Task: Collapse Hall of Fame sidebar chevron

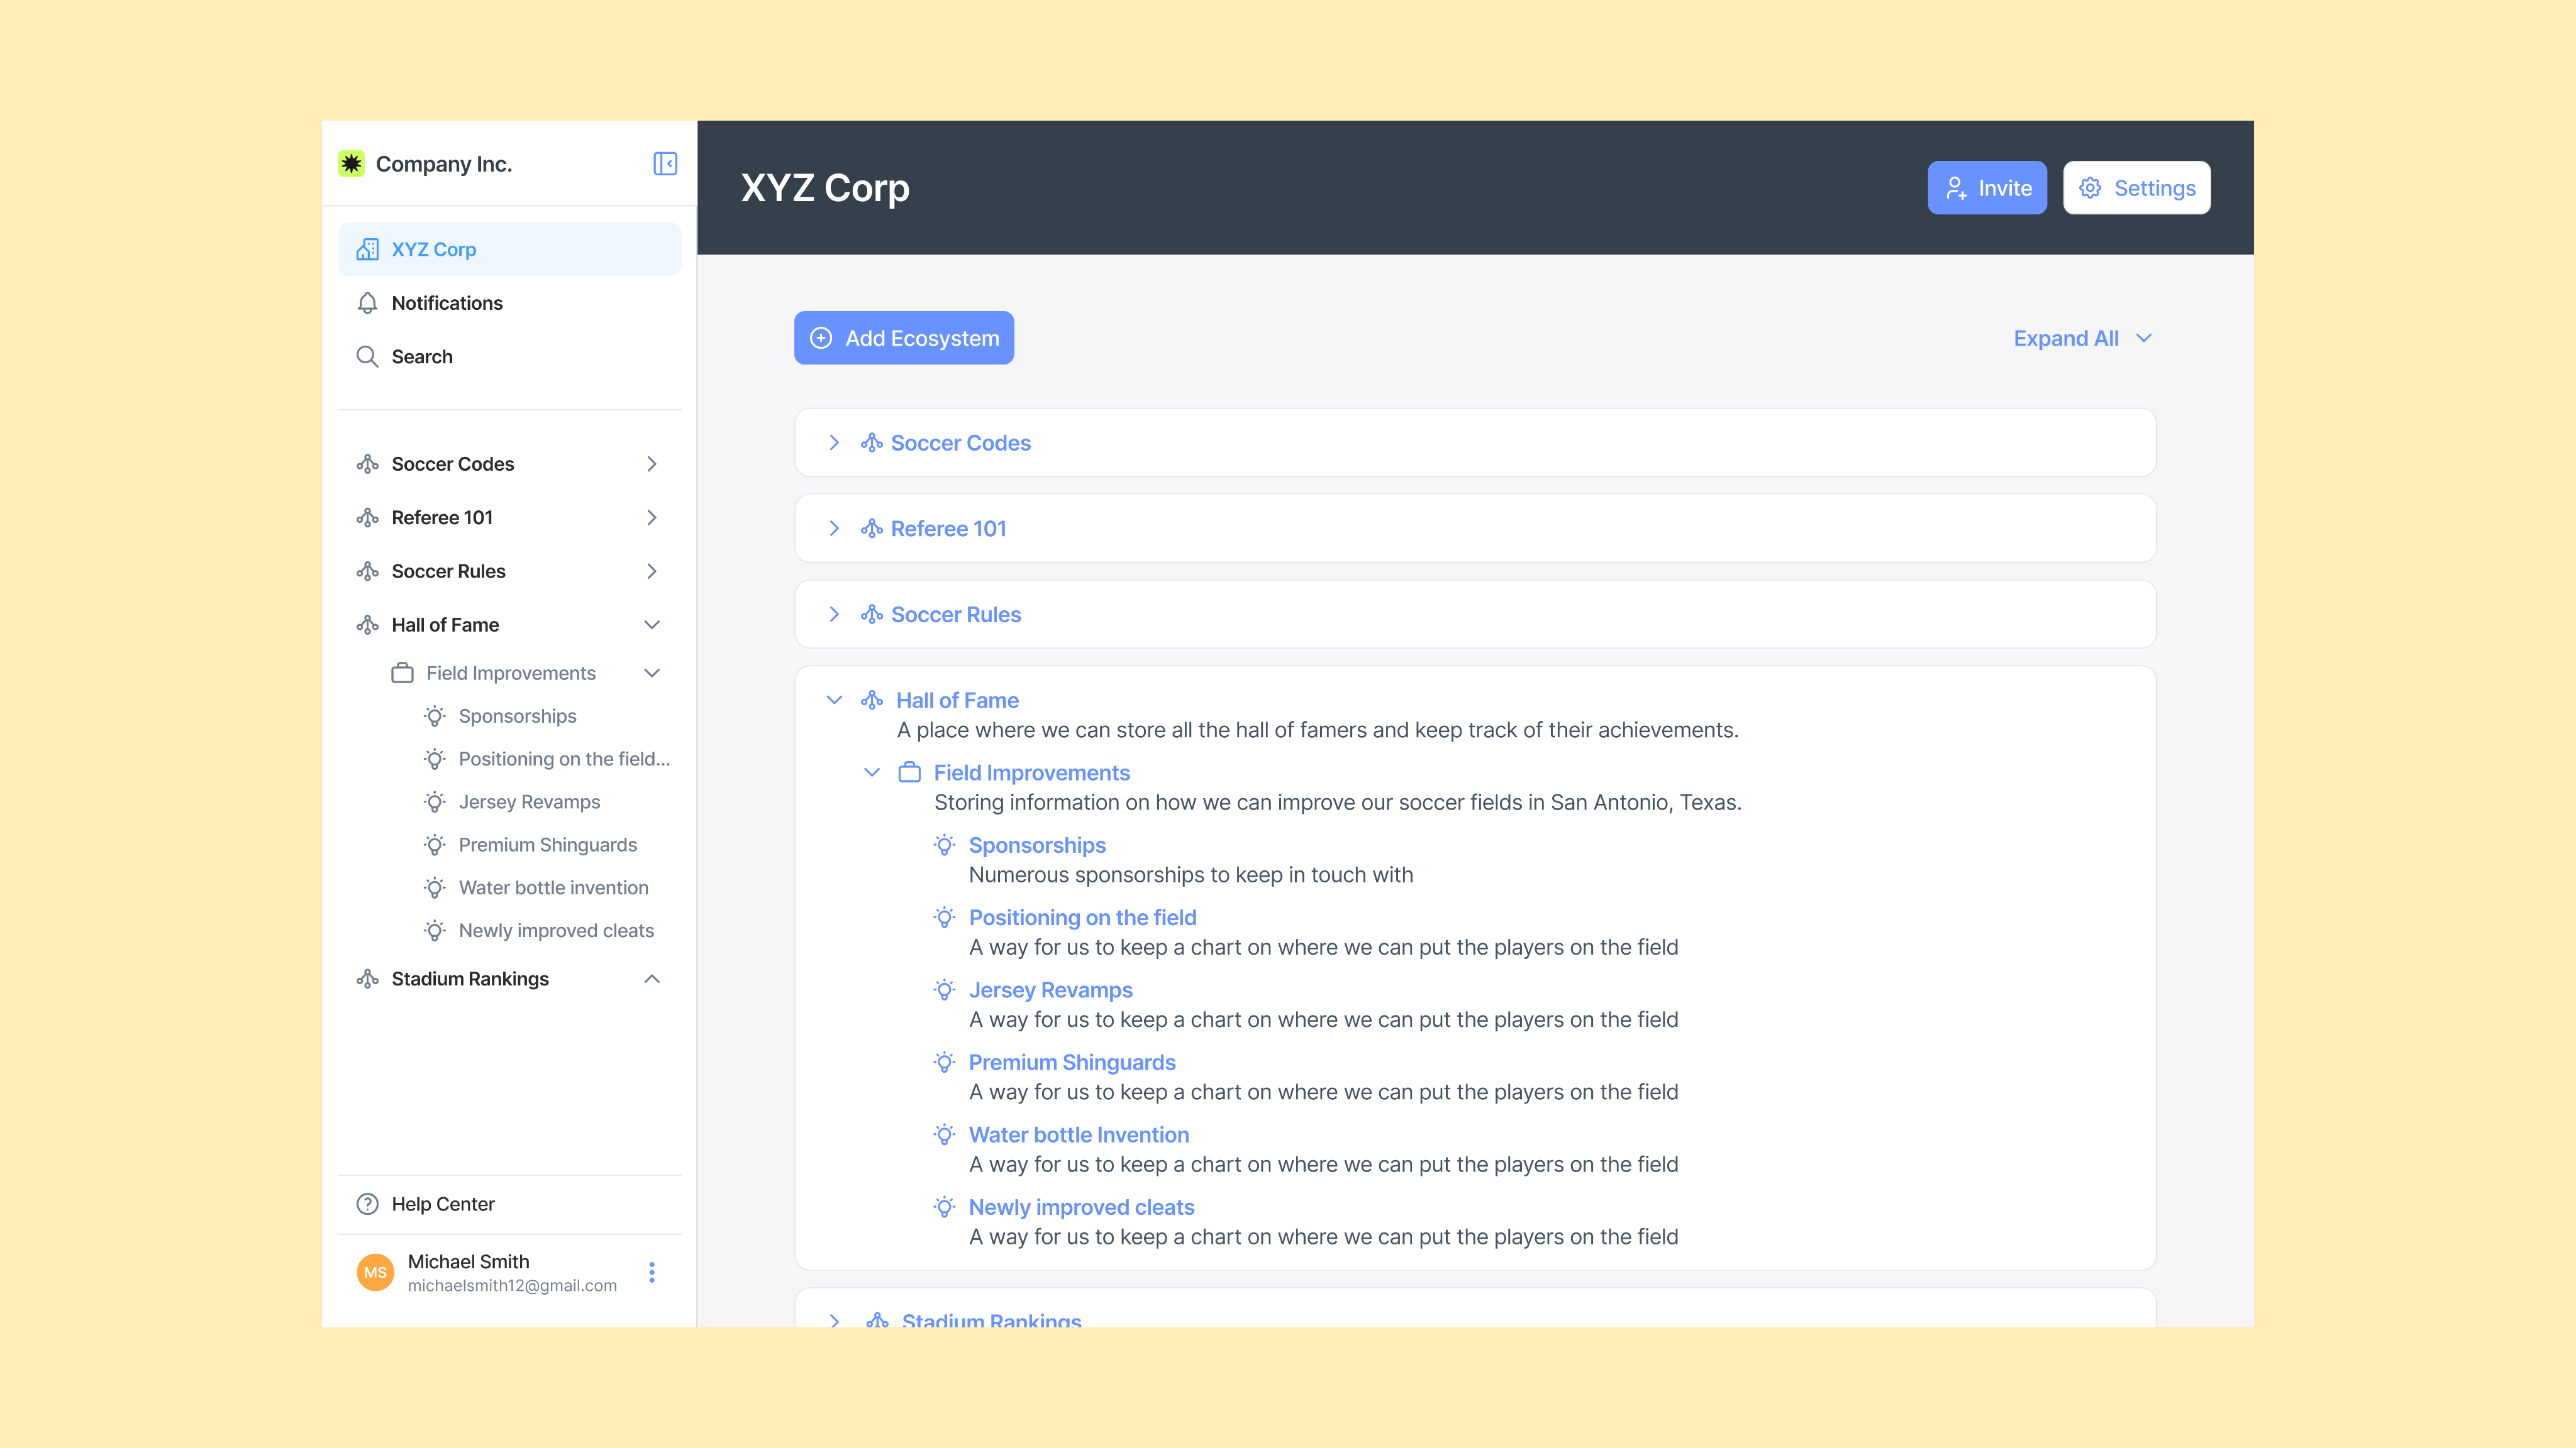Action: click(652, 625)
